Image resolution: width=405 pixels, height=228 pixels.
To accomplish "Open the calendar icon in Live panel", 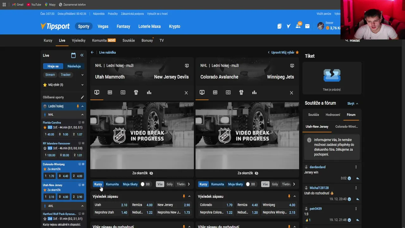I will tap(73, 55).
